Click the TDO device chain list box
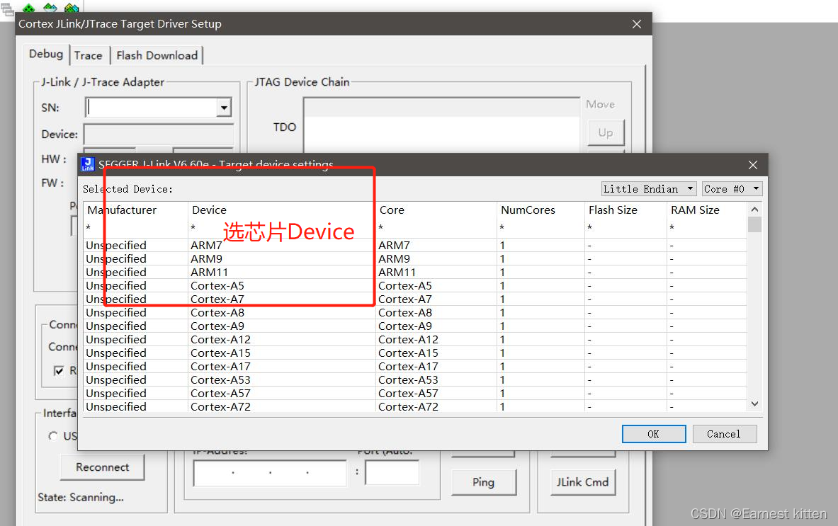The height and width of the screenshot is (526, 838). [441, 126]
